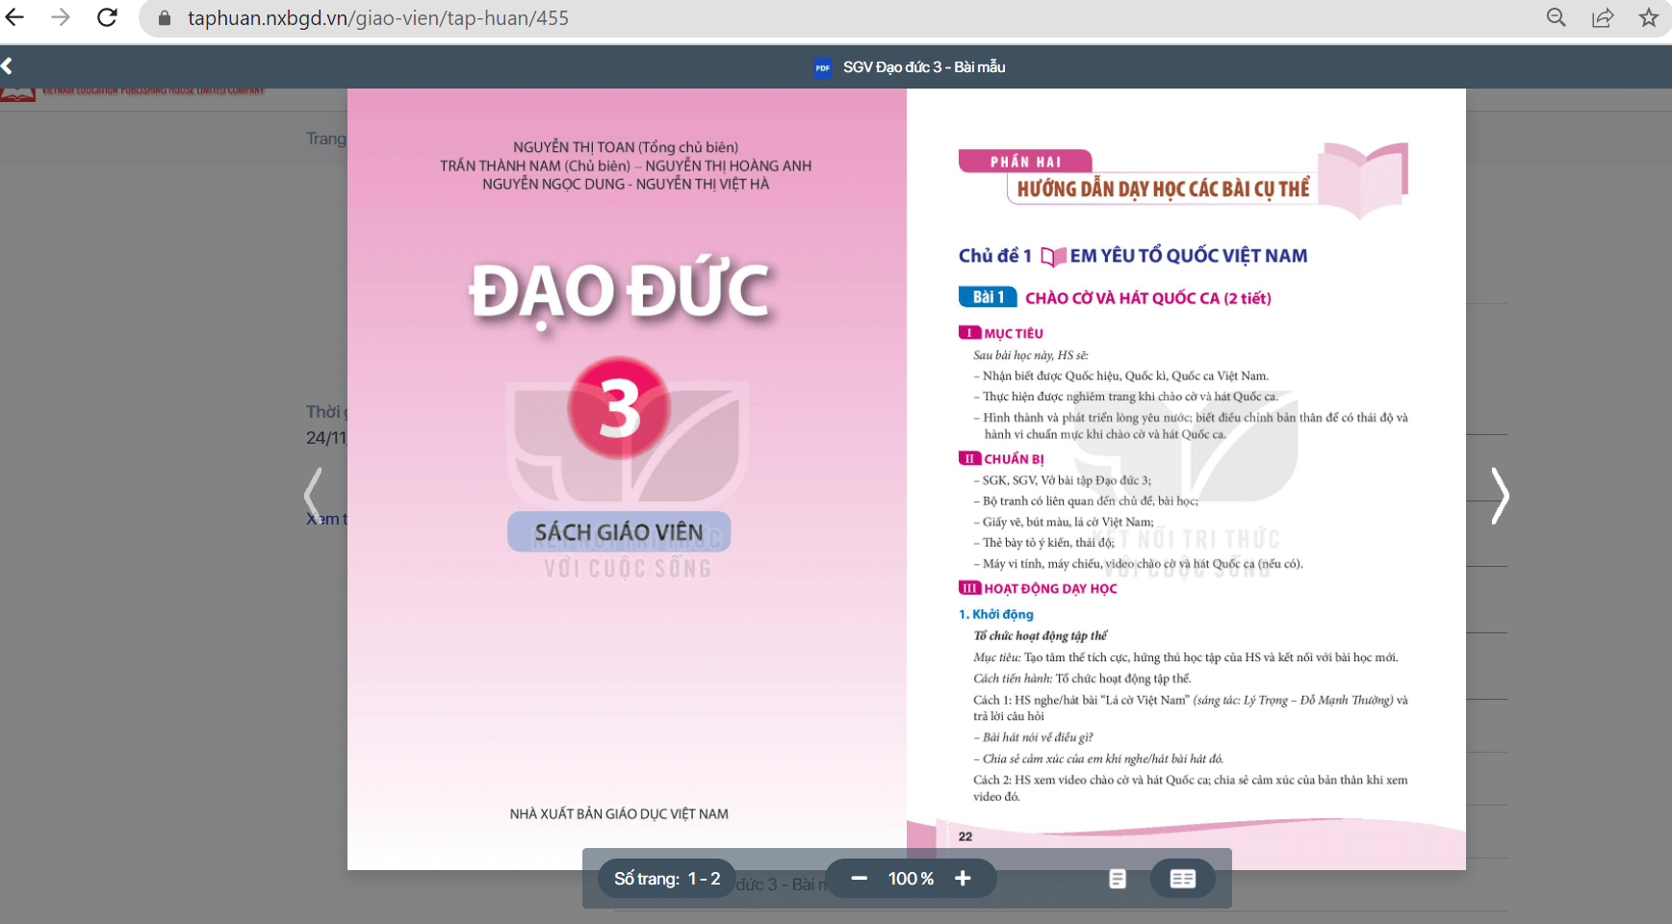
Task: Click the 'CHUẨN BỊ' section heading
Action: click(1014, 459)
